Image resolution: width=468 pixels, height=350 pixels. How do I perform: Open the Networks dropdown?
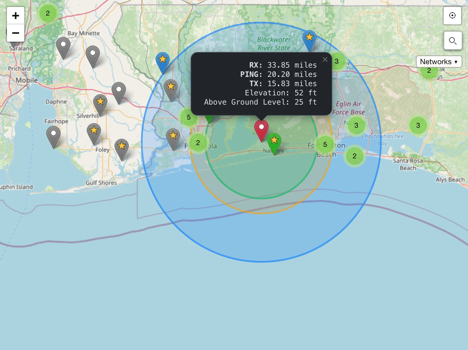[x=439, y=62]
